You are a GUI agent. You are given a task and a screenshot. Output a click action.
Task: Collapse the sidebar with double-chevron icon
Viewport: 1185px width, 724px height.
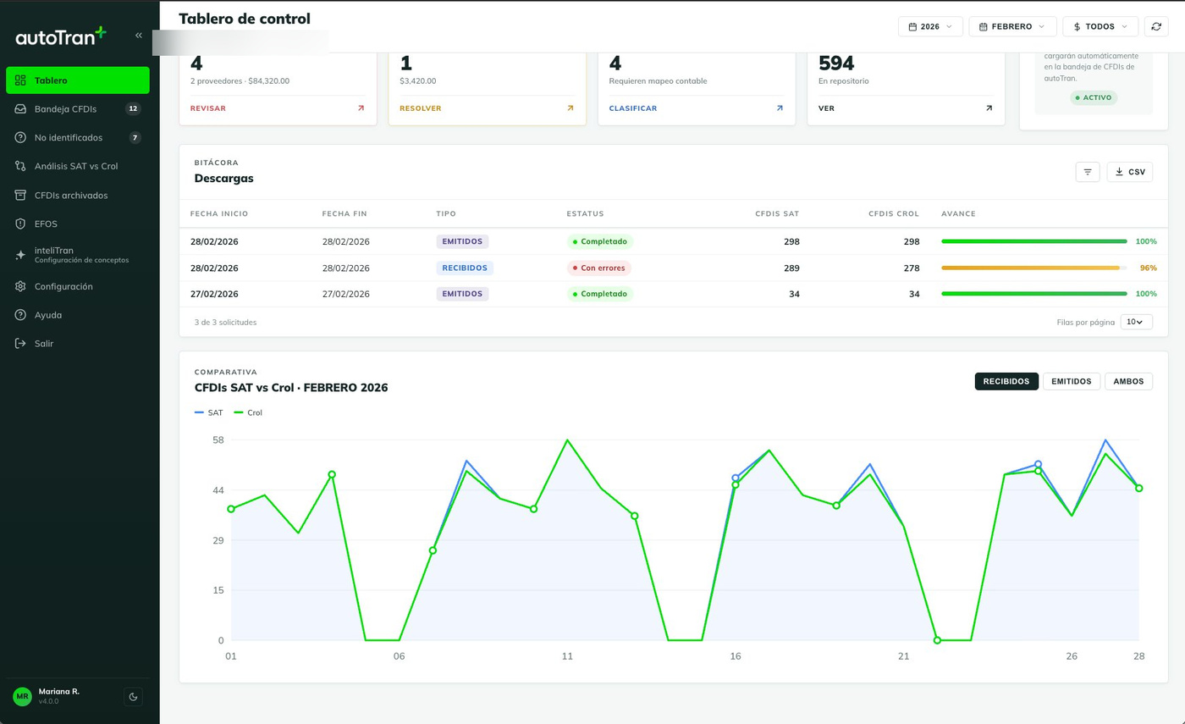click(x=139, y=36)
